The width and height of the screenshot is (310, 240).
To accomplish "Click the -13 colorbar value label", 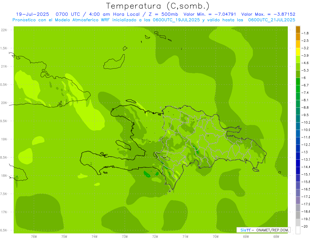I will click(x=305, y=152).
